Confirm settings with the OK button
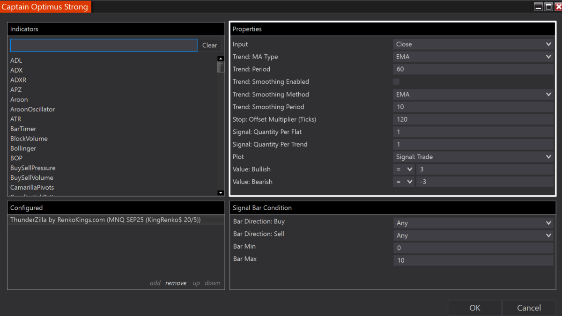The height and width of the screenshot is (316, 562). pyautogui.click(x=474, y=308)
